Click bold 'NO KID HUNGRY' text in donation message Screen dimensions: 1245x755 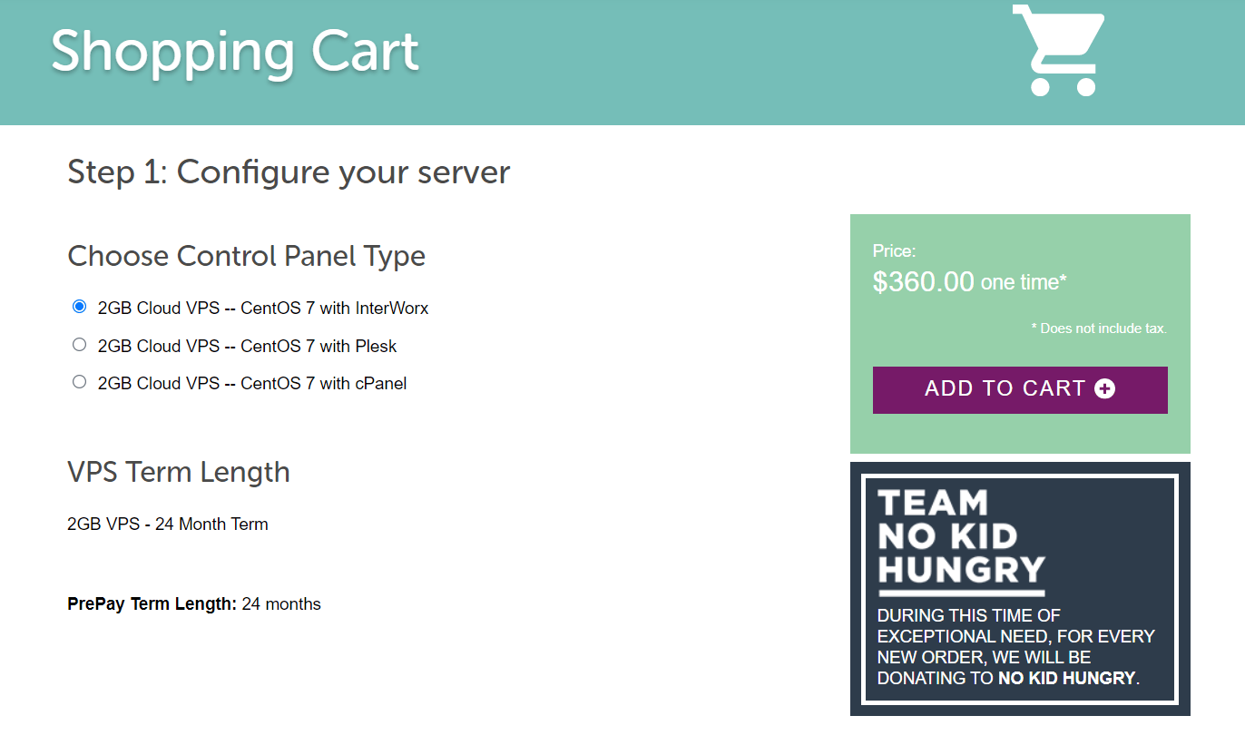click(x=1067, y=678)
